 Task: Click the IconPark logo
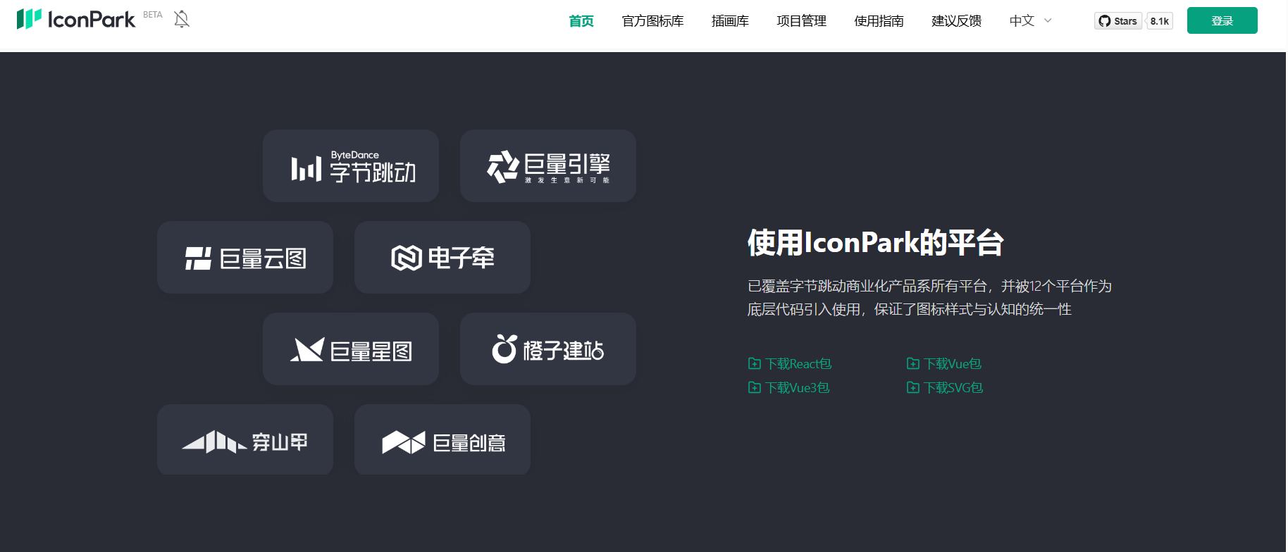pos(76,19)
